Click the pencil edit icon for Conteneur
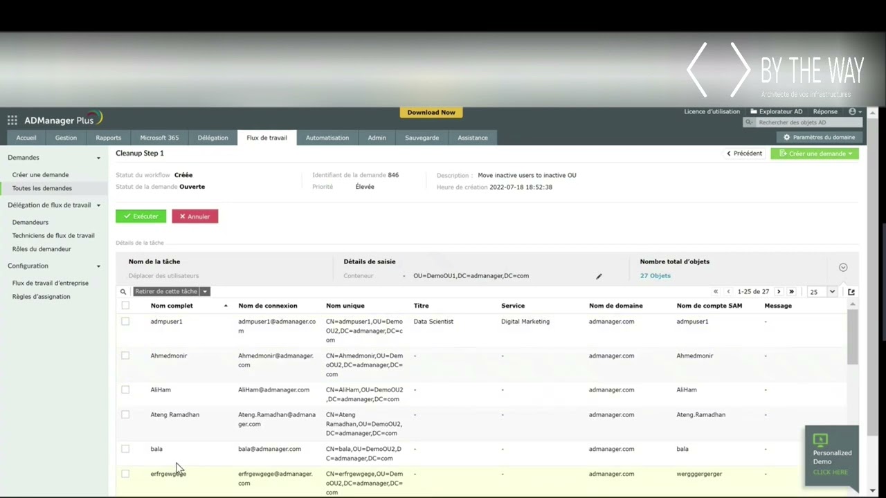The image size is (886, 498). point(599,276)
